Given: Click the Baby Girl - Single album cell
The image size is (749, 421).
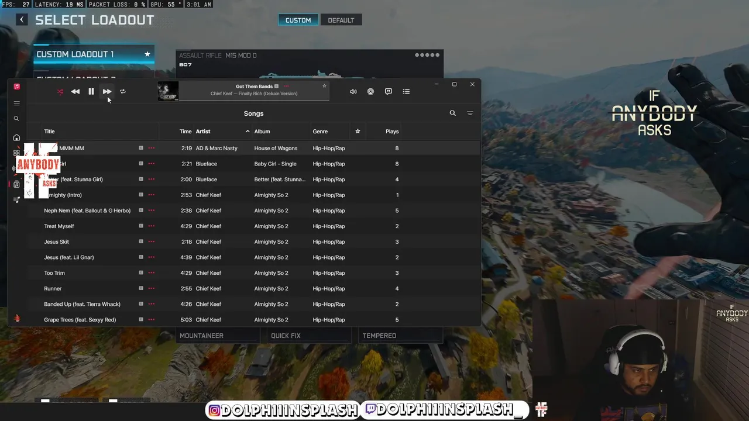Looking at the screenshot, I should [x=275, y=164].
